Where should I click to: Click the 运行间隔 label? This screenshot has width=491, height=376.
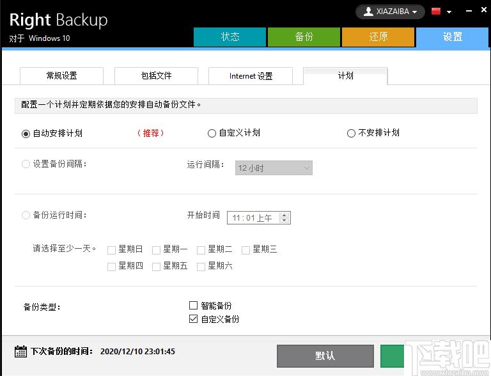(205, 164)
